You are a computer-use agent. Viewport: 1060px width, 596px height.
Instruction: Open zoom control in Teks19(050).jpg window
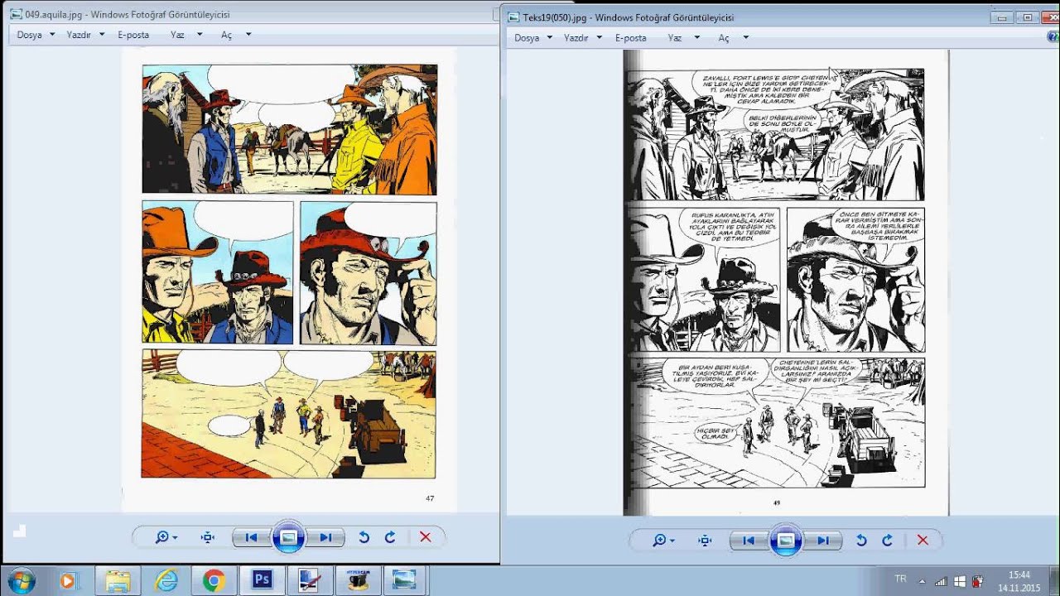(x=664, y=541)
